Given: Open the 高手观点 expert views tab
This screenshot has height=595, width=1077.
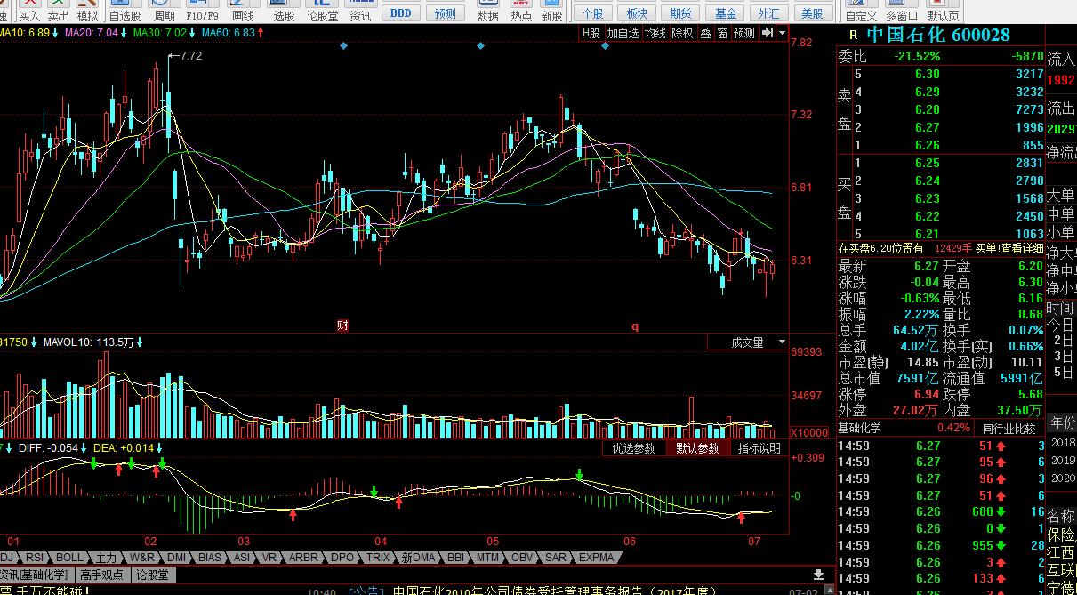Looking at the screenshot, I should point(102,575).
